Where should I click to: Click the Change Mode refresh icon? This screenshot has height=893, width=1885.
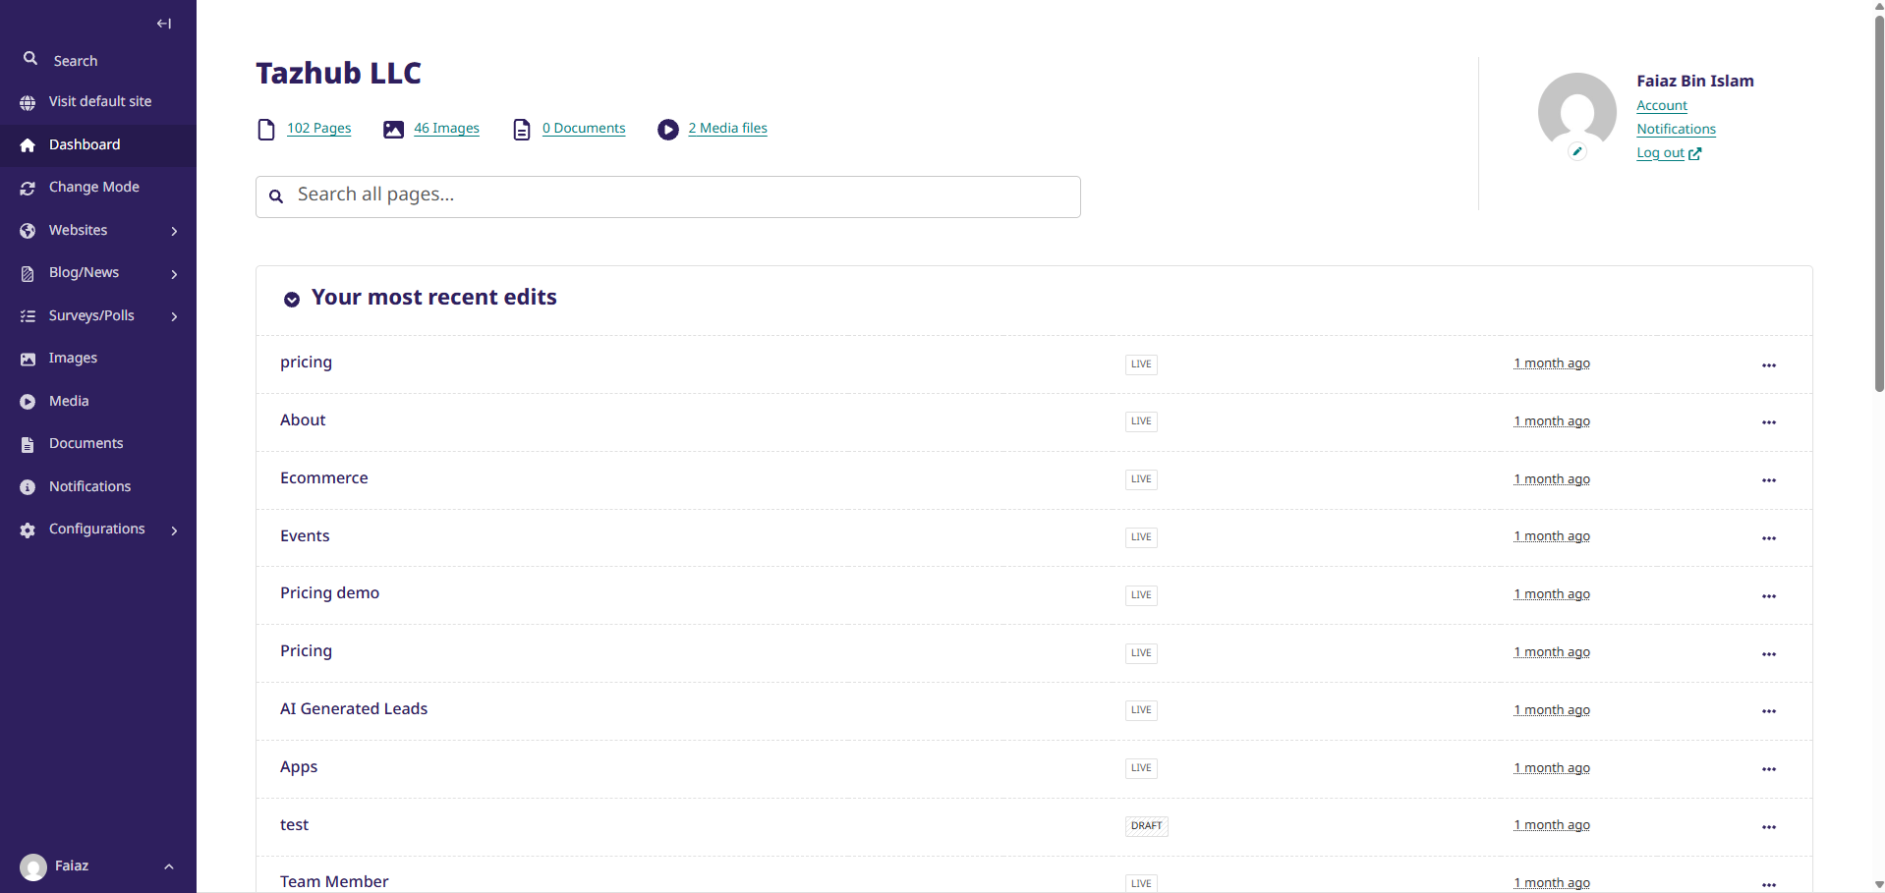coord(28,188)
